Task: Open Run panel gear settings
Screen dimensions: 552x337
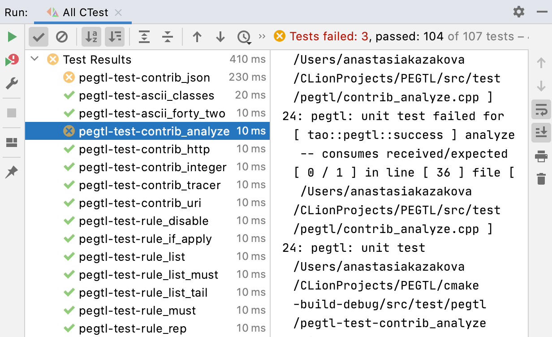Action: coord(519,12)
